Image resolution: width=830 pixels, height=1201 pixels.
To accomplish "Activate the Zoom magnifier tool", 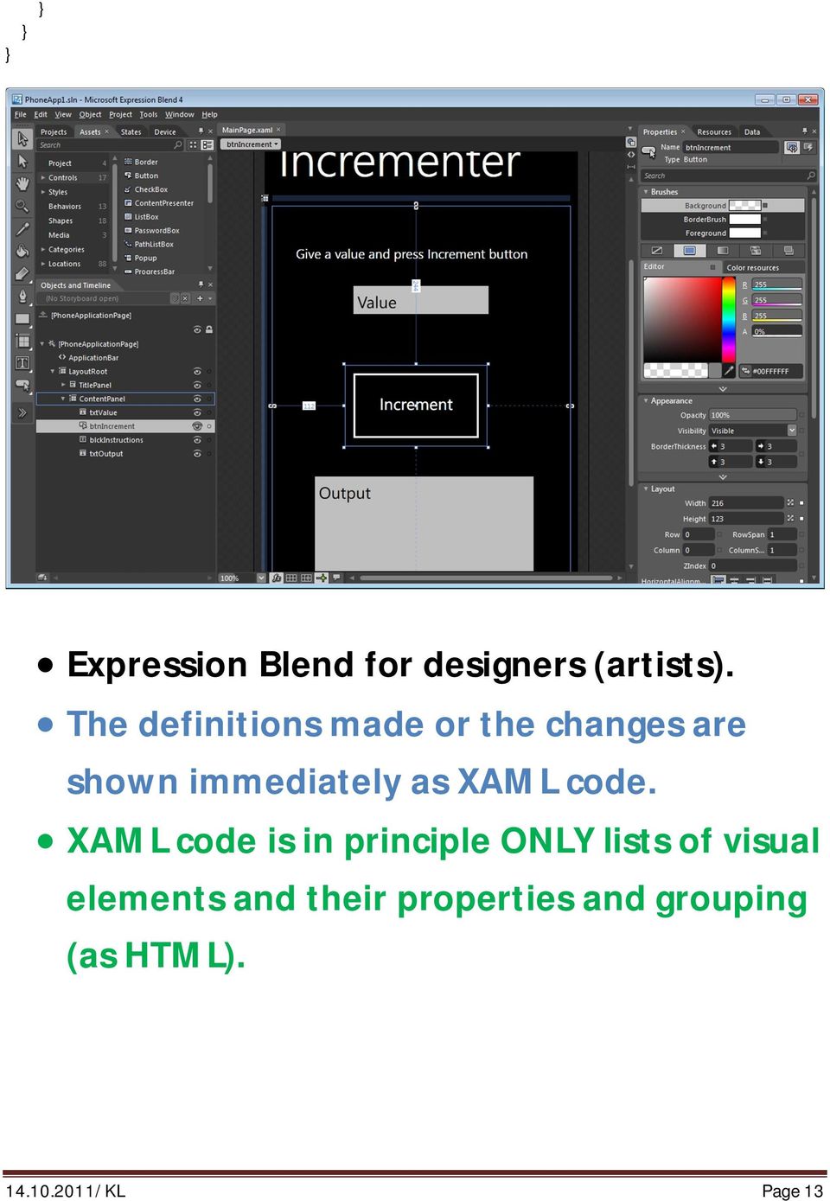I will (x=22, y=206).
